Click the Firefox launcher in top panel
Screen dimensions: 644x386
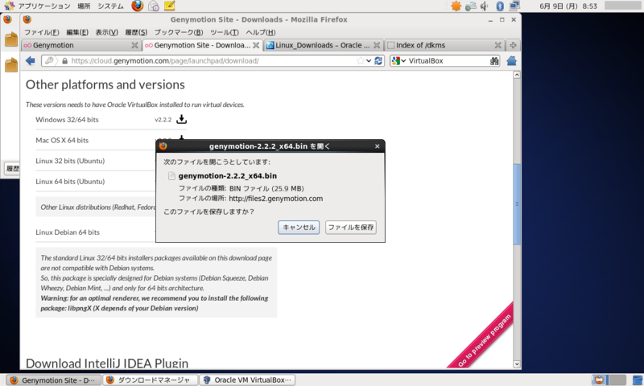(137, 6)
